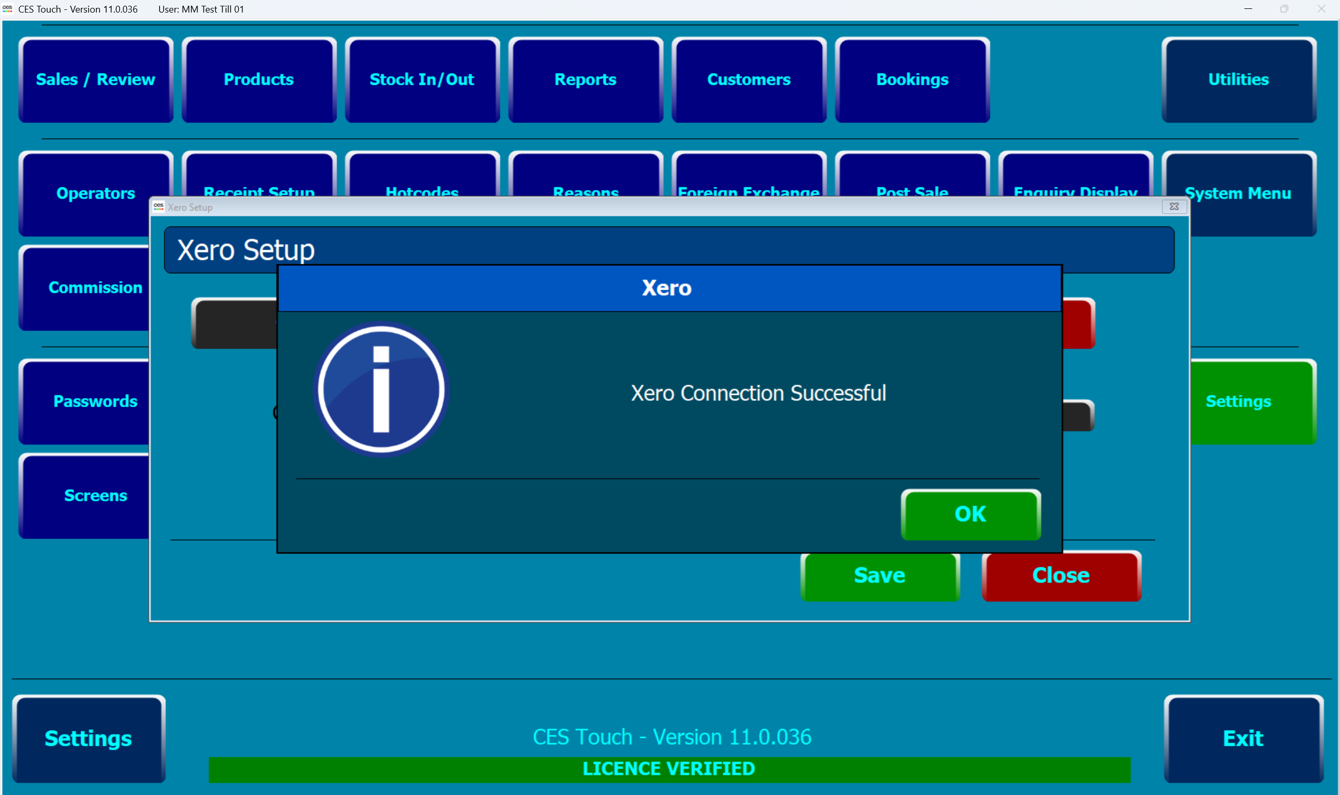Click the info icon in the Xero popup
Screen dimensions: 1340x795
(x=382, y=389)
